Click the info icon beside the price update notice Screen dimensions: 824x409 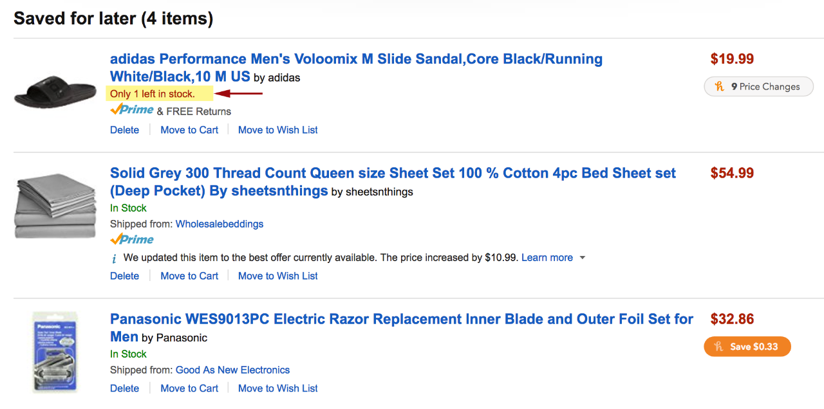click(114, 259)
